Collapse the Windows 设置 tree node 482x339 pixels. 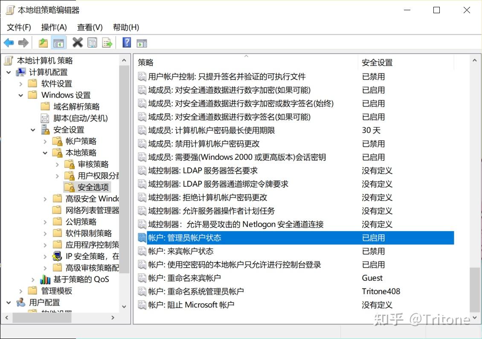pyautogui.click(x=20, y=95)
